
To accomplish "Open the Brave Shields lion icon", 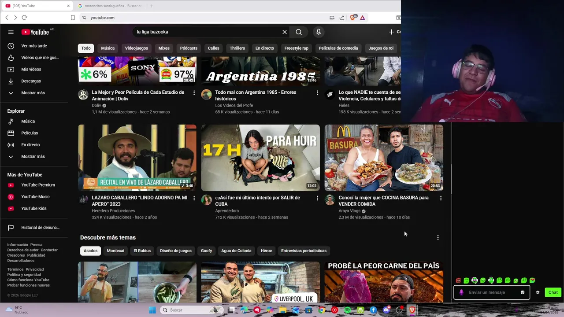I will coord(352,18).
